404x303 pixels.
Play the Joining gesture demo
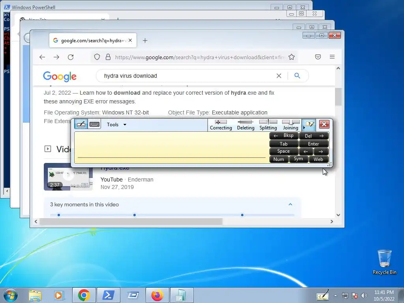coord(291,125)
